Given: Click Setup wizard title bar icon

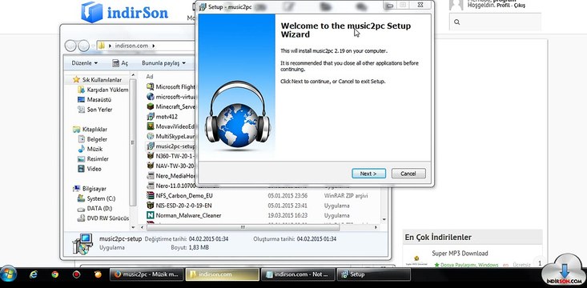Looking at the screenshot, I should pos(203,6).
